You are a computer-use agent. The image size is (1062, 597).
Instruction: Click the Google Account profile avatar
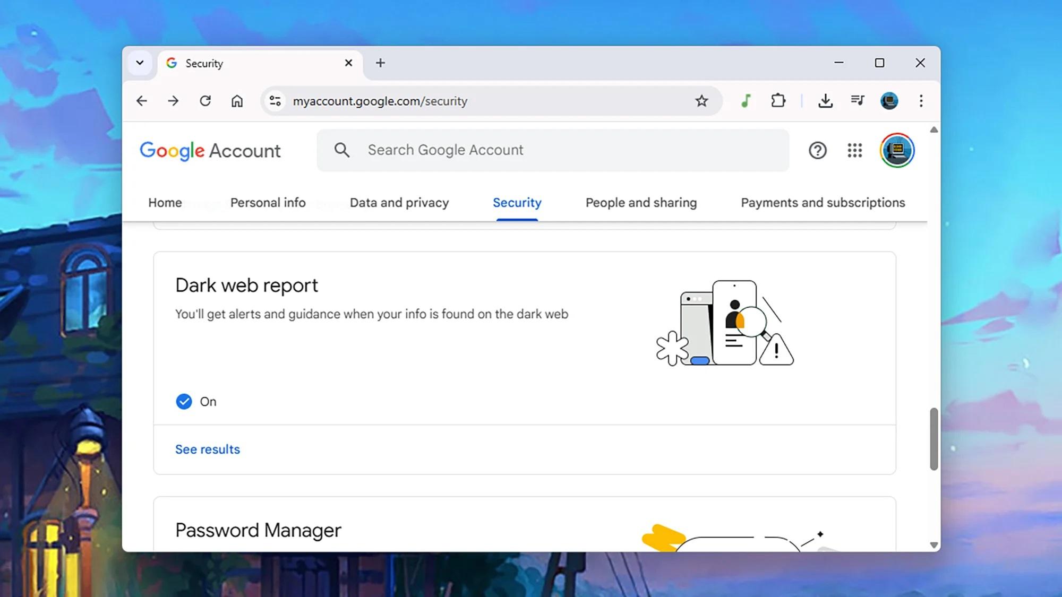(896, 150)
